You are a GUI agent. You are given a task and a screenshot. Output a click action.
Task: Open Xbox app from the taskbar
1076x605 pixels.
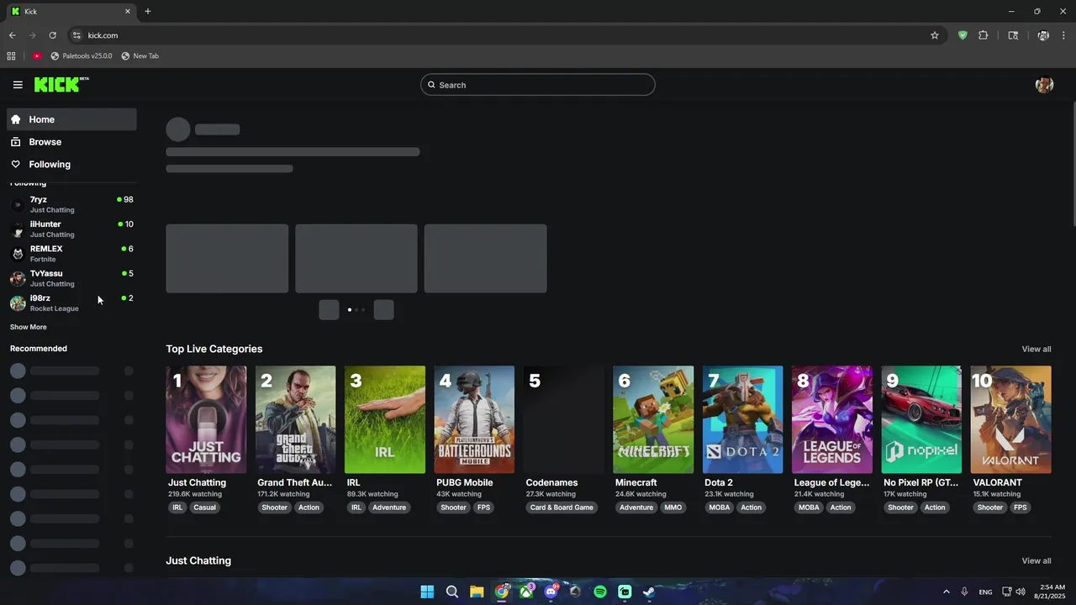tap(526, 592)
